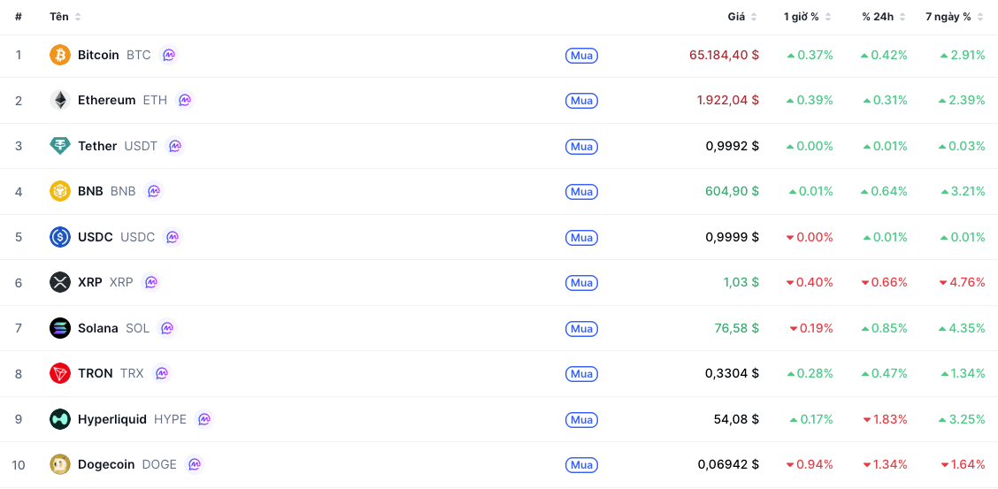Click Mua button for Ethereum
This screenshot has height=489, width=998.
tap(582, 101)
